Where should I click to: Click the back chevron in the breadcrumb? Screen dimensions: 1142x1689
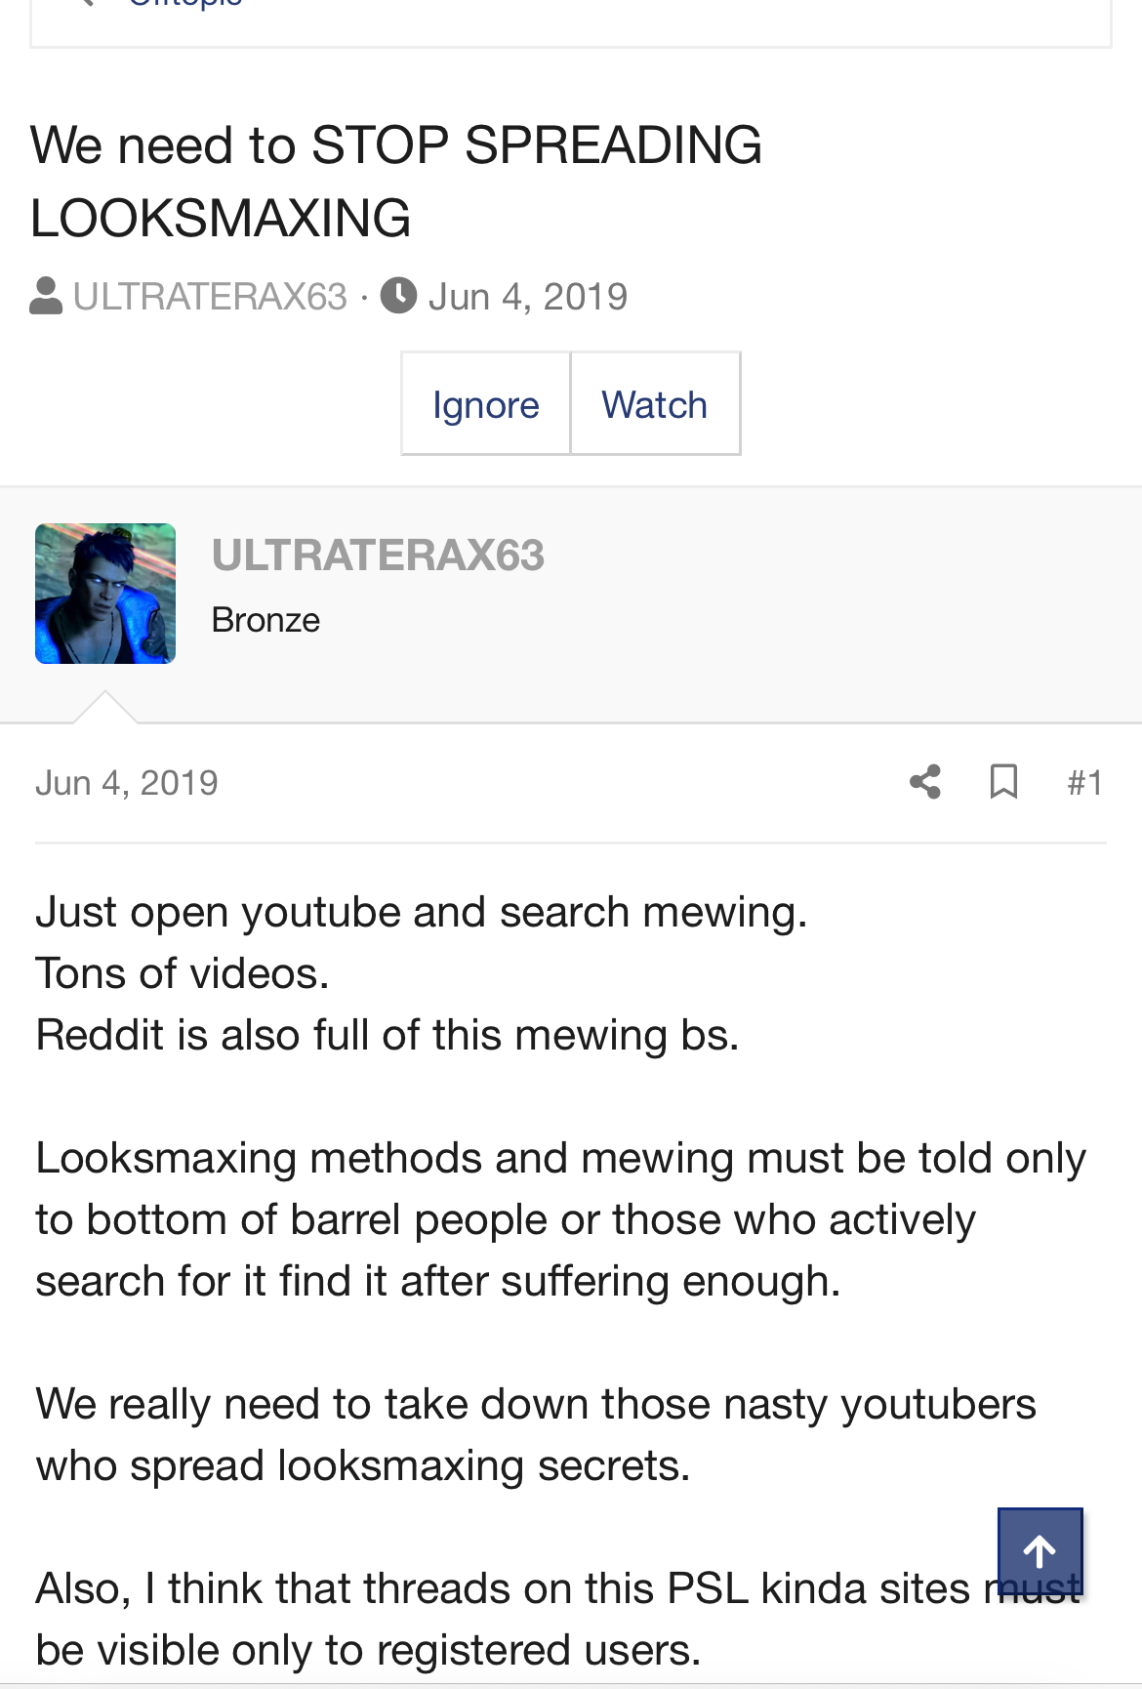coord(86,3)
